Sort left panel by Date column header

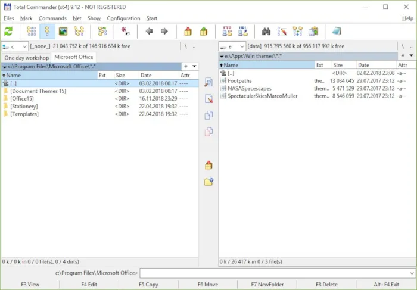(159, 75)
